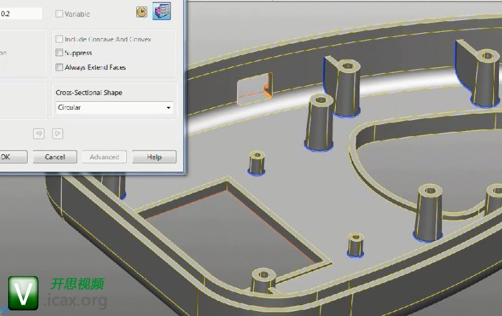
Task: Click the OK button
Action: point(13,157)
